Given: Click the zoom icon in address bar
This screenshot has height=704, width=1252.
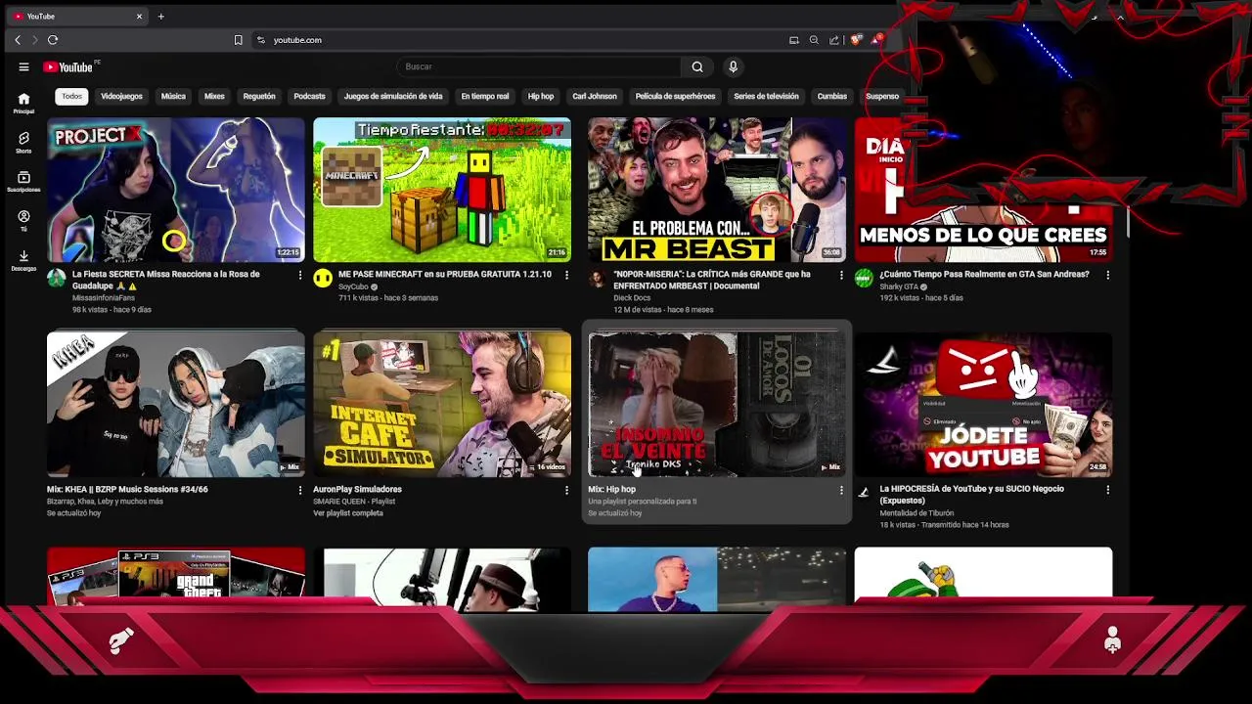Looking at the screenshot, I should click(814, 40).
